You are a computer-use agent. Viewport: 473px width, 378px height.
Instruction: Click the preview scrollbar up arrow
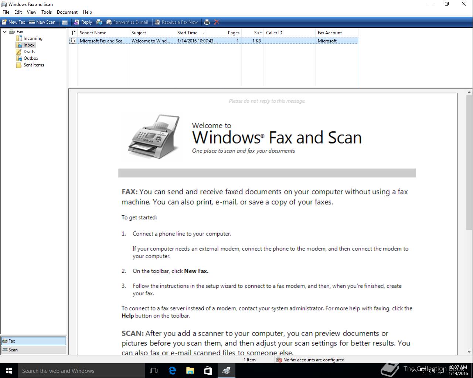click(x=469, y=93)
